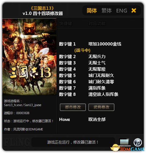Toggle 满指挥条 cheat option
The image size is (146, 153).
[97, 88]
